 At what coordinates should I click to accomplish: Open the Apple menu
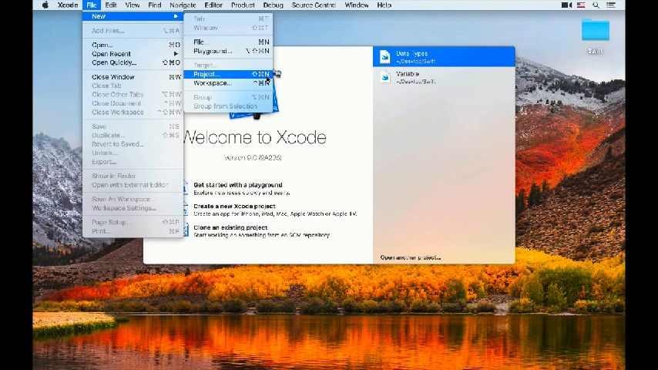(x=45, y=5)
